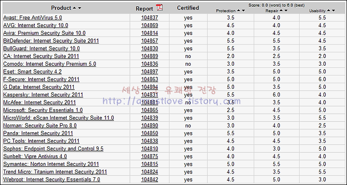The height and width of the screenshot is (185, 347).
Task: Sort Repair scores descending arrow
Action: 286,11
